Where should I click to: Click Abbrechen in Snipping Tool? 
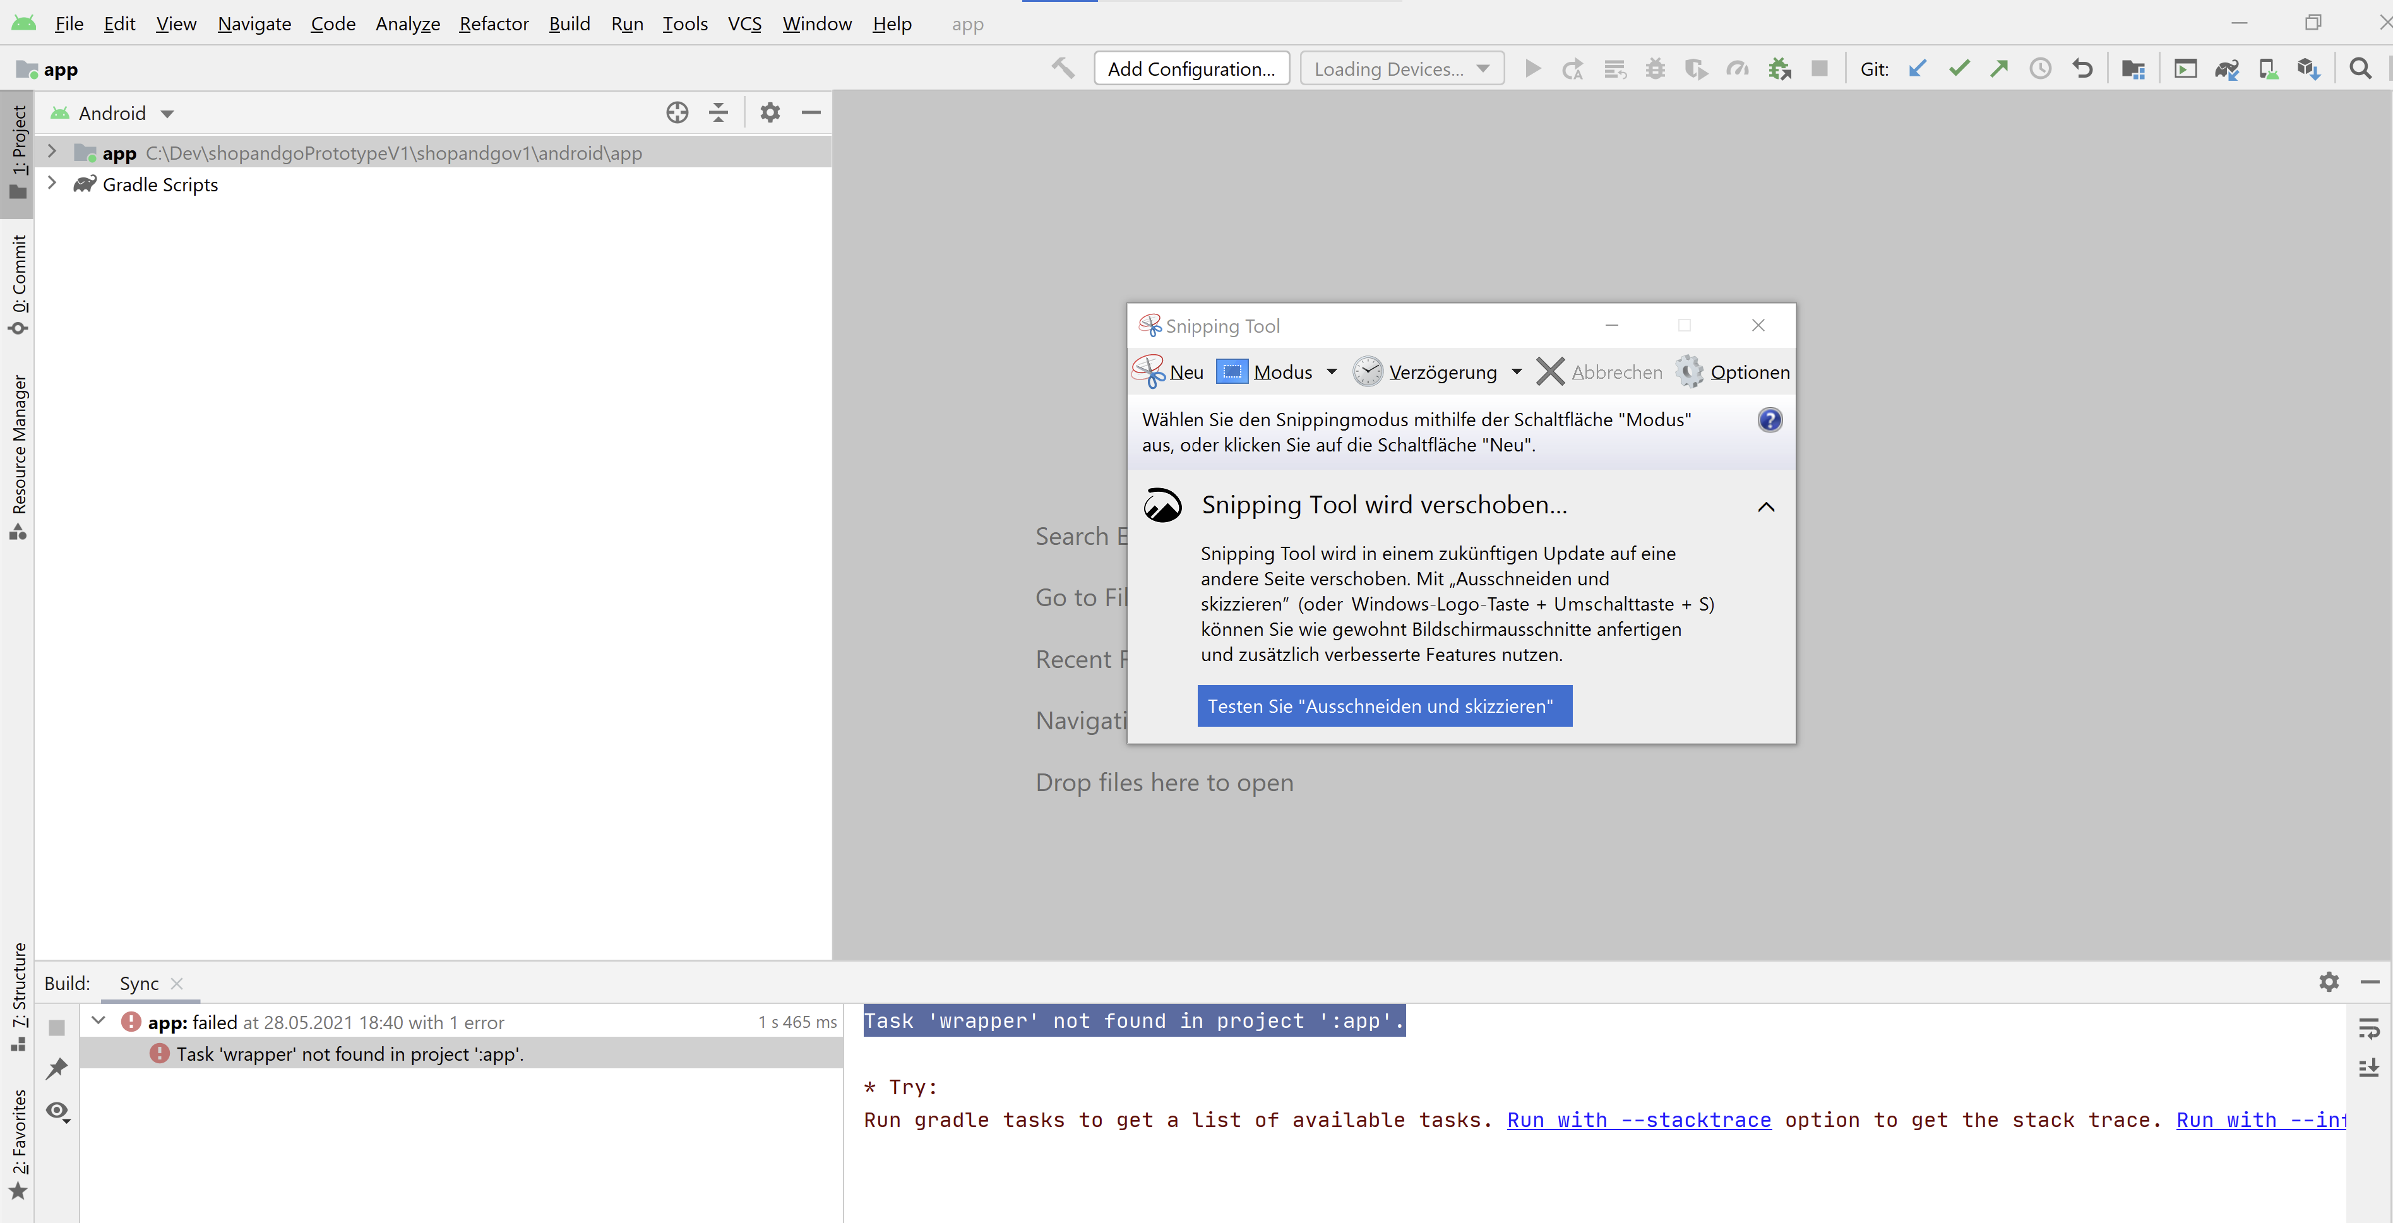[x=1600, y=371]
